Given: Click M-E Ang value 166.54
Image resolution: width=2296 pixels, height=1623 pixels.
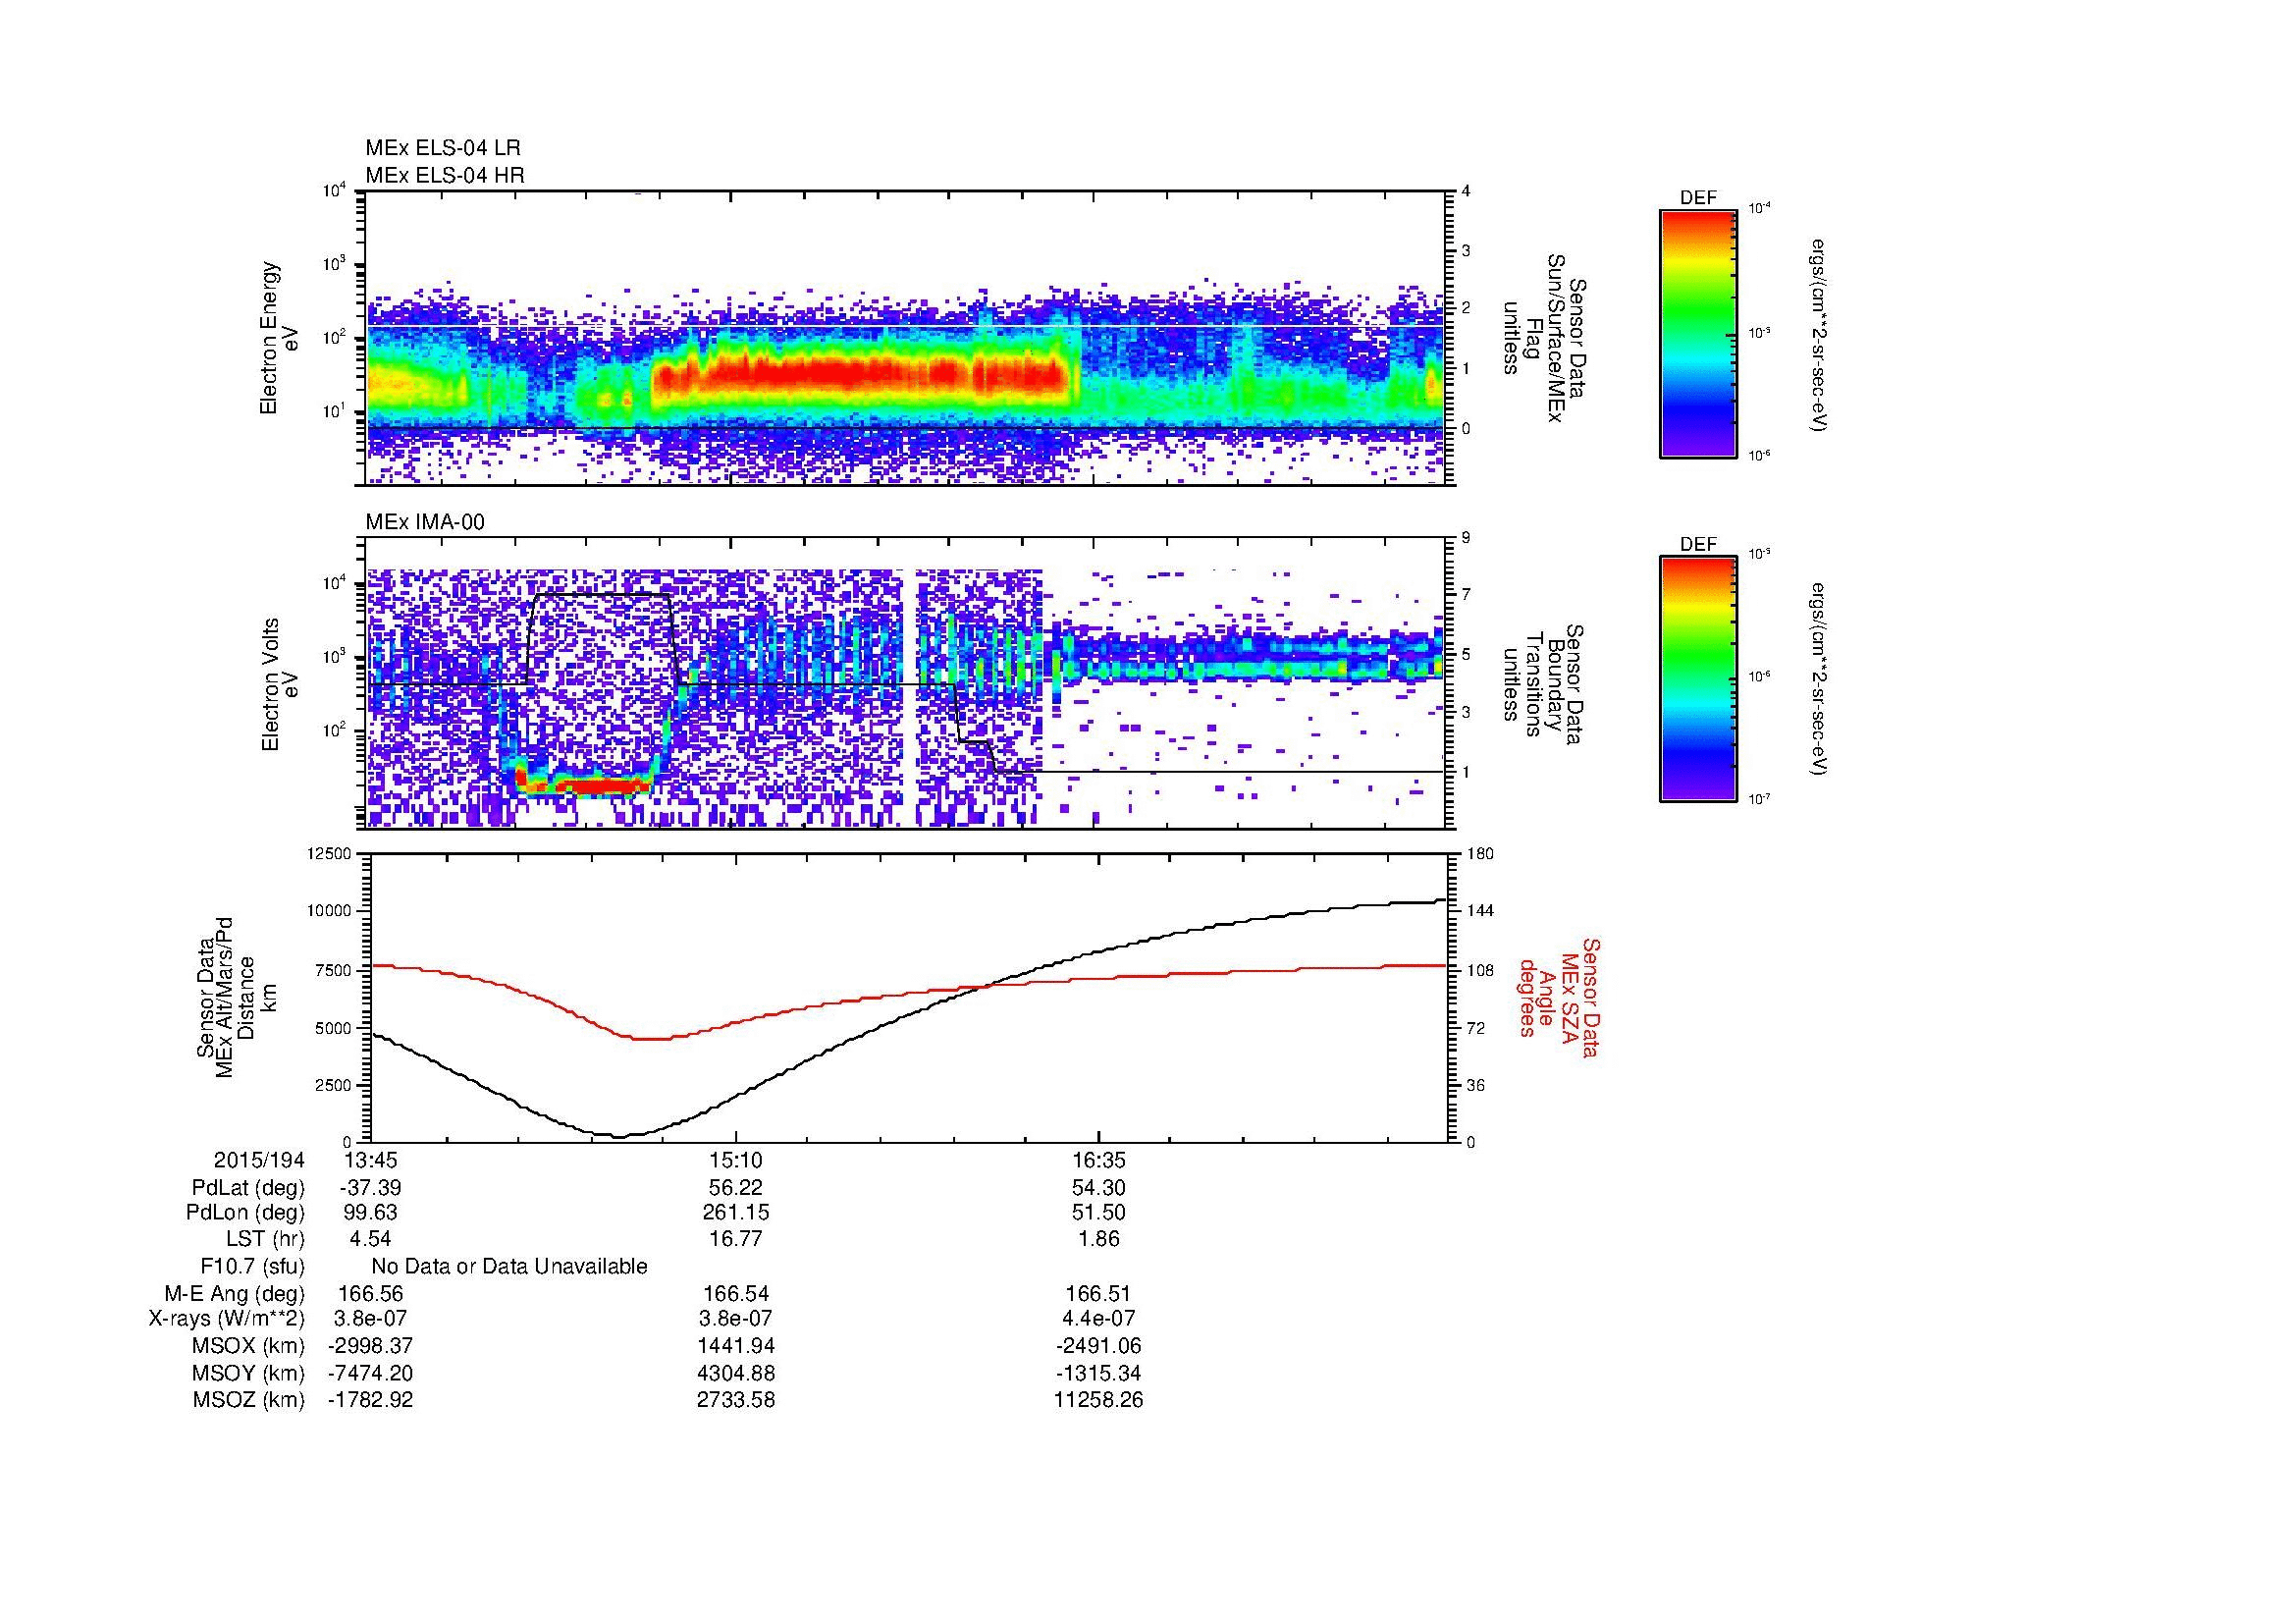Looking at the screenshot, I should [735, 1294].
